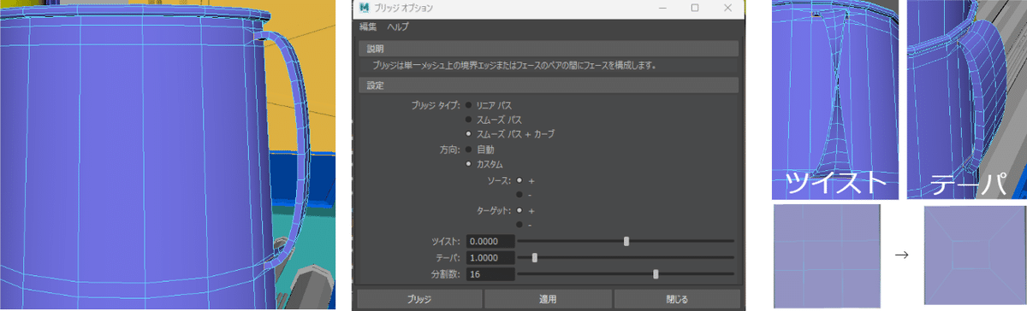
Task: Collapse the 説明 section header
Action: [x=548, y=48]
